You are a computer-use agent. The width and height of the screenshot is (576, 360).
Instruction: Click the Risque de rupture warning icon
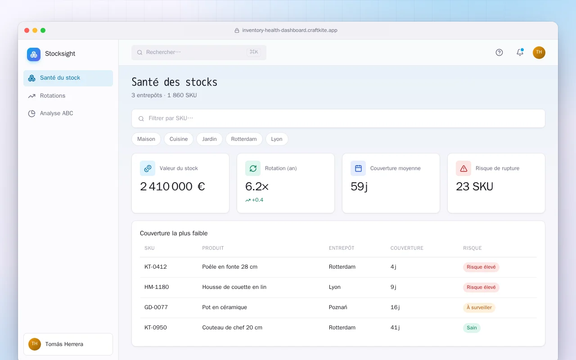pos(463,168)
